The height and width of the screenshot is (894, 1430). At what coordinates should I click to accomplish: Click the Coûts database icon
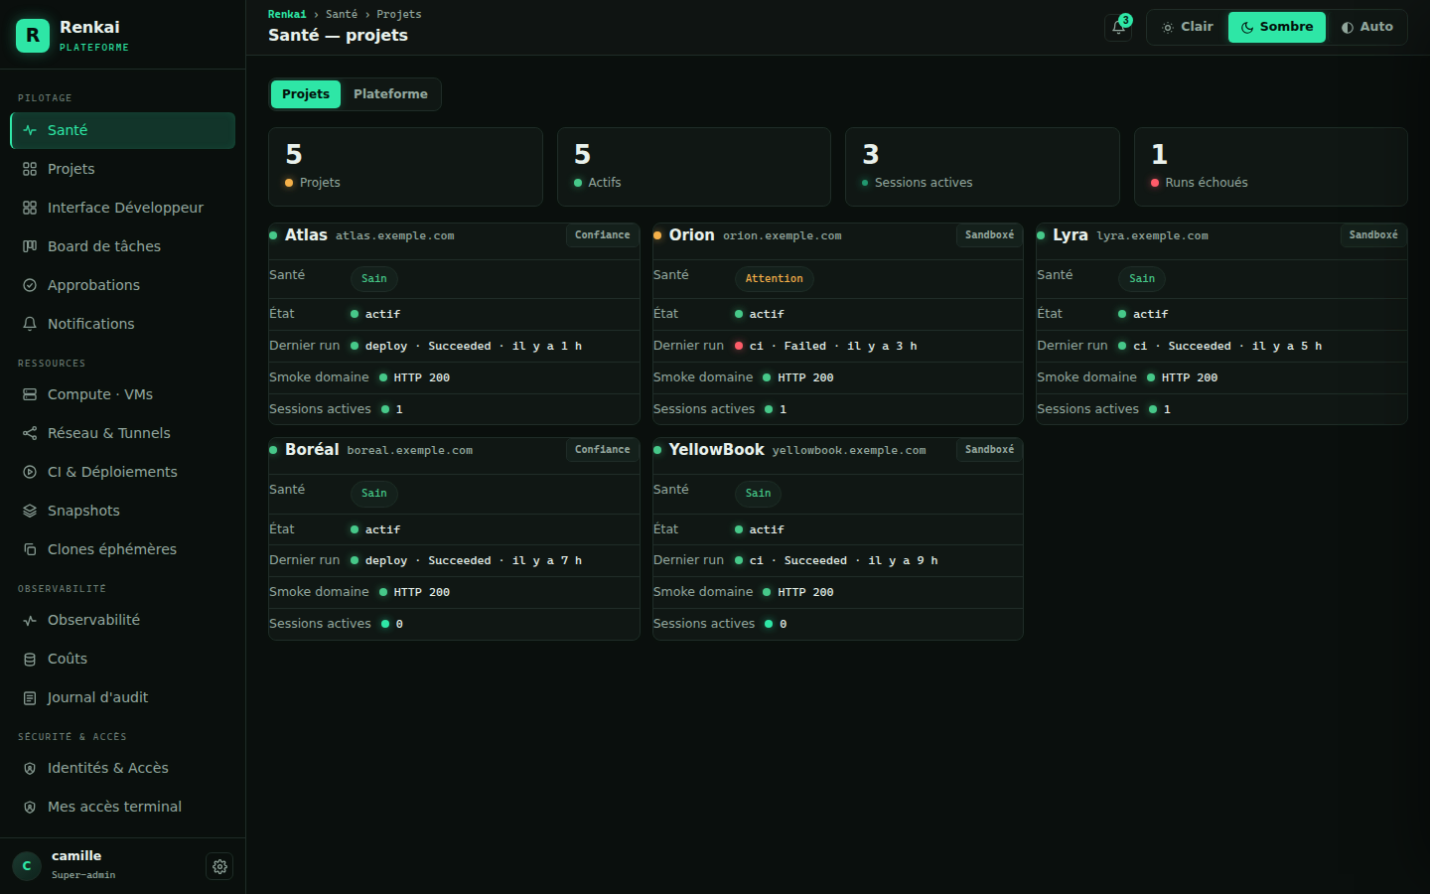pos(30,659)
